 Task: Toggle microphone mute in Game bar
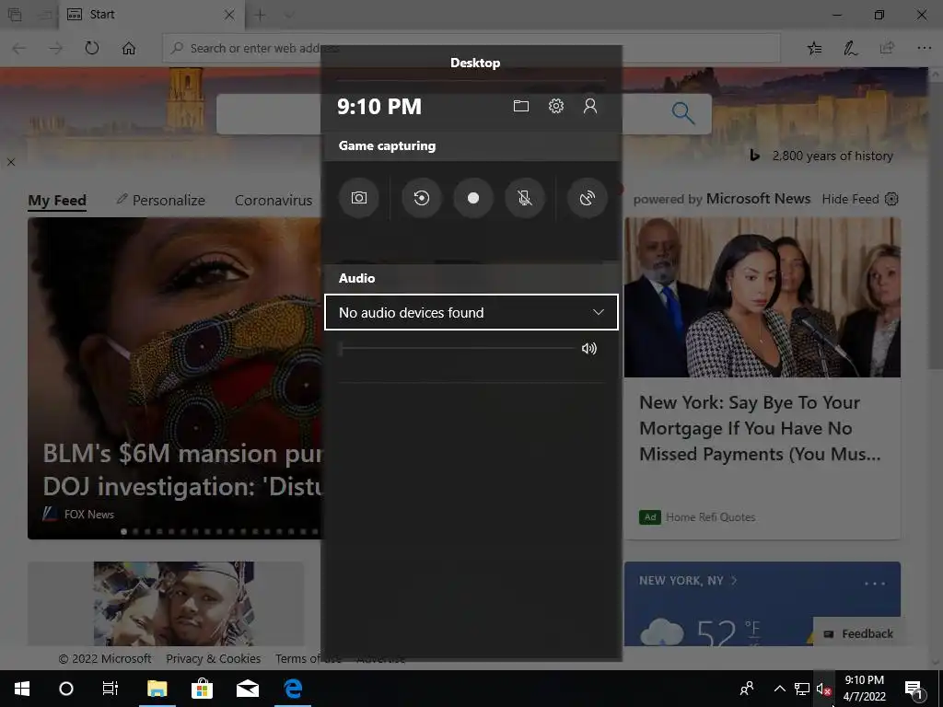(525, 198)
